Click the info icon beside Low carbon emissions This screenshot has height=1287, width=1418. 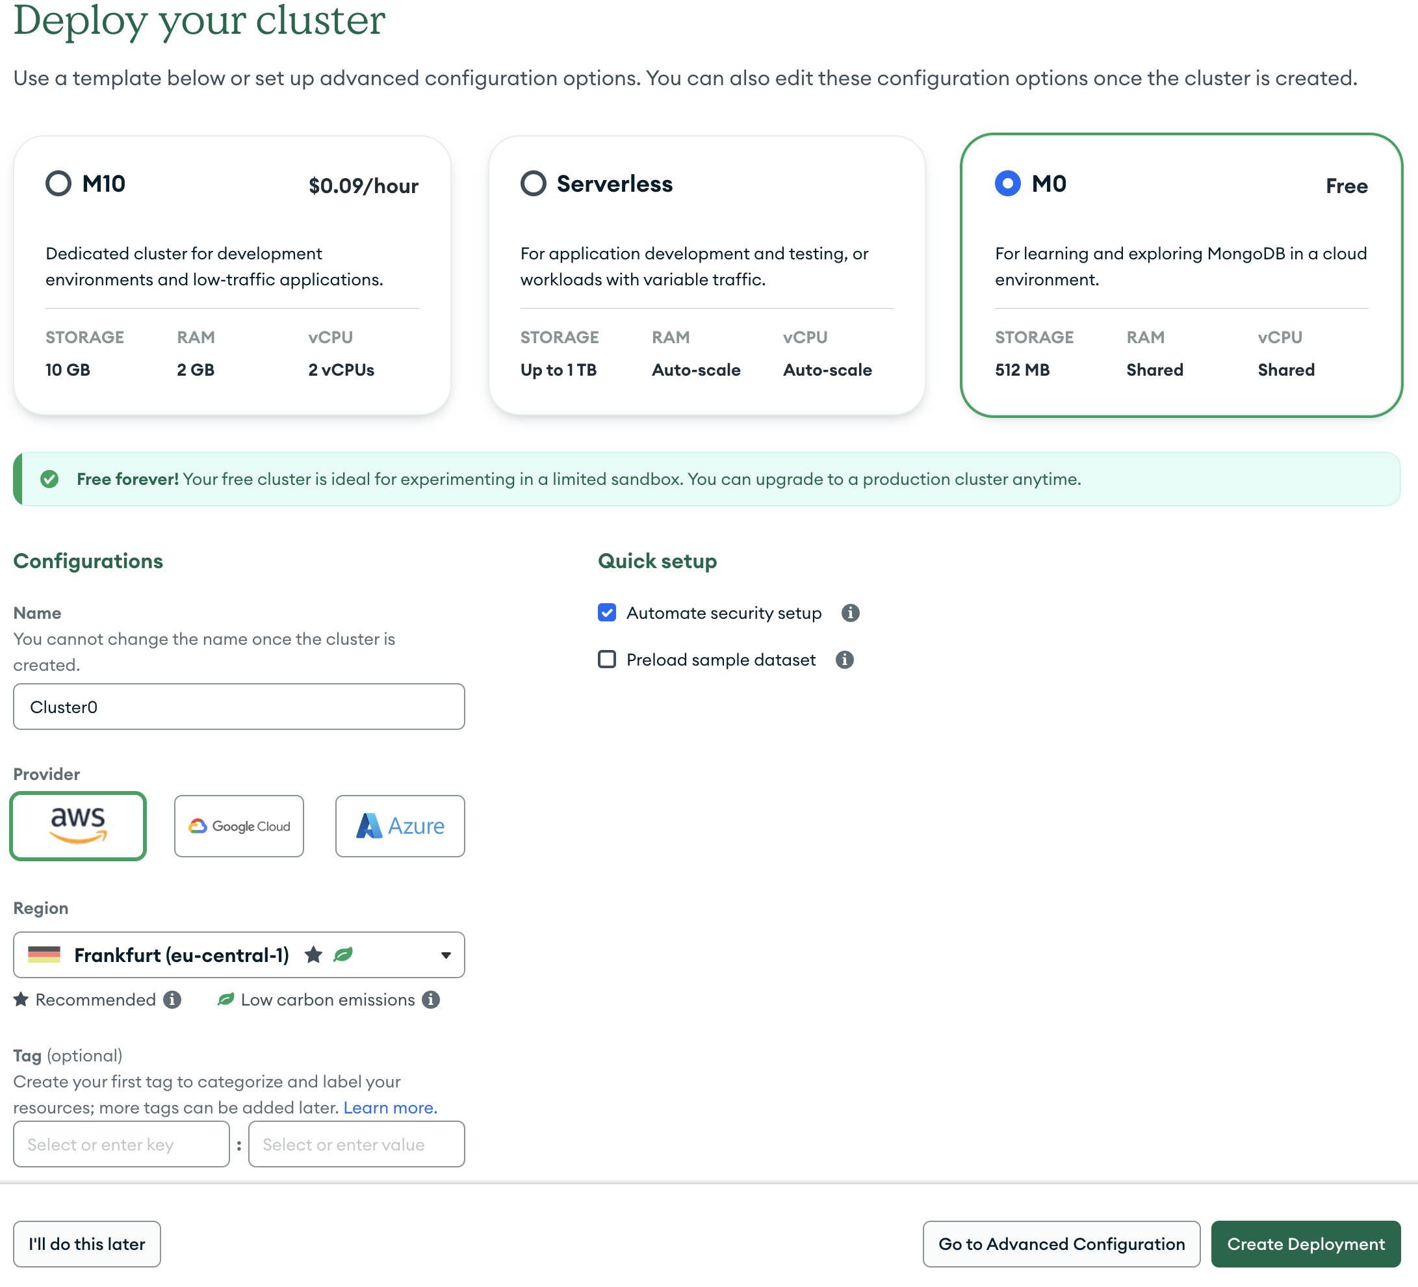(432, 999)
